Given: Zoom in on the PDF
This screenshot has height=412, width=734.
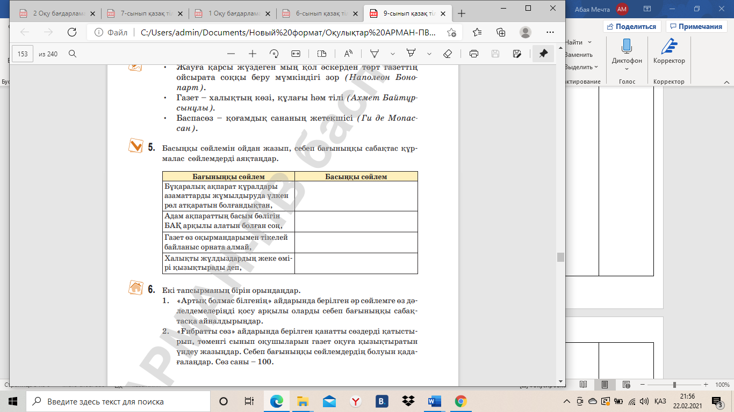Looking at the screenshot, I should [x=253, y=54].
